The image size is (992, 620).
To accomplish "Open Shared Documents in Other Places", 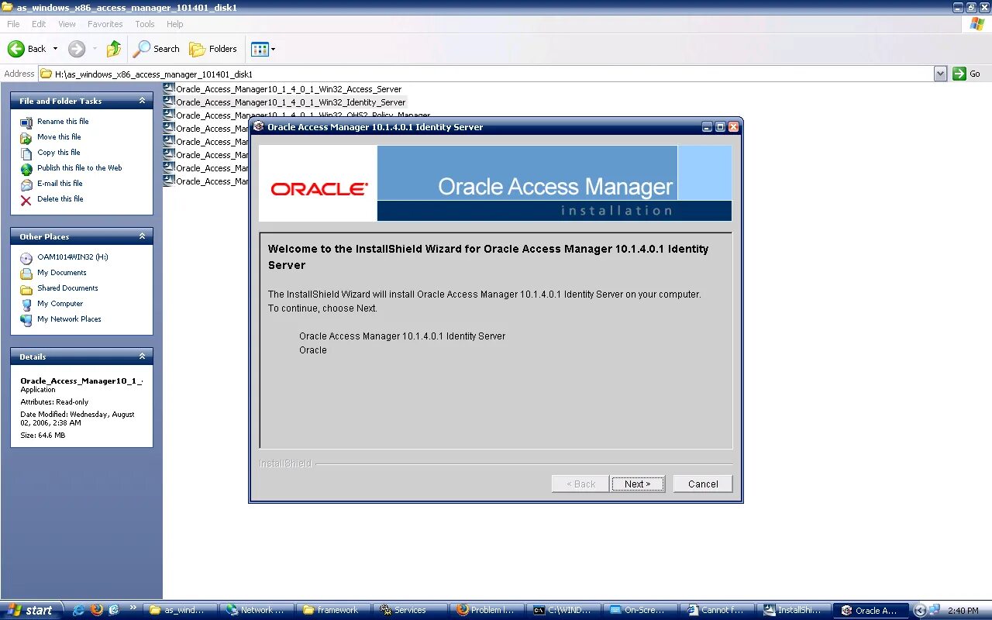I will tap(67, 288).
